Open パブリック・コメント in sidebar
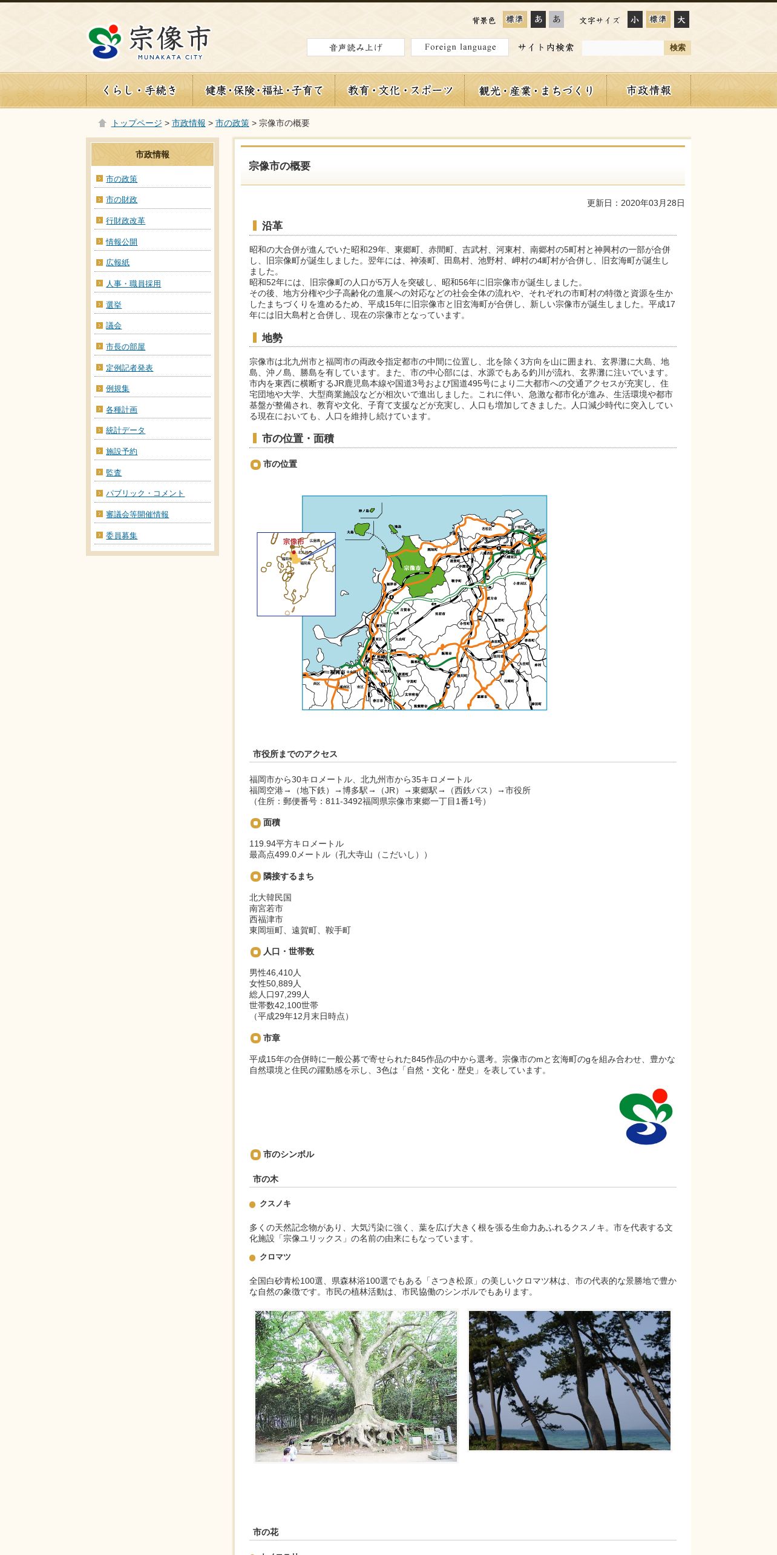Image resolution: width=777 pixels, height=1555 pixels. pos(145,493)
